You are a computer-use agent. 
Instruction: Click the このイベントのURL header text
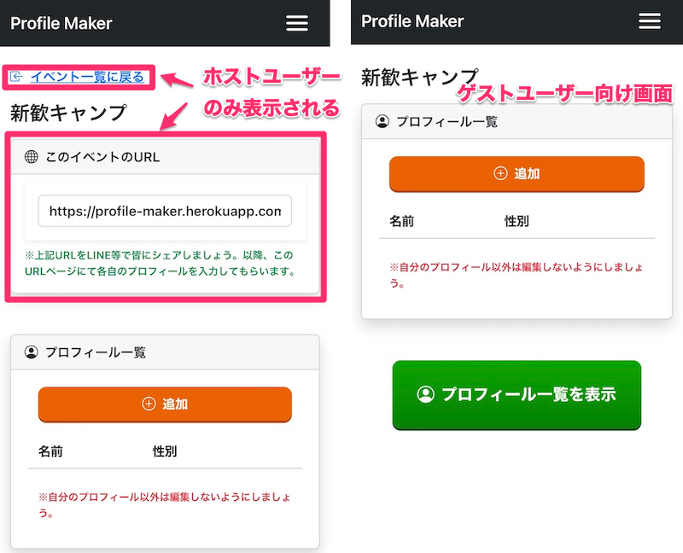coord(102,157)
